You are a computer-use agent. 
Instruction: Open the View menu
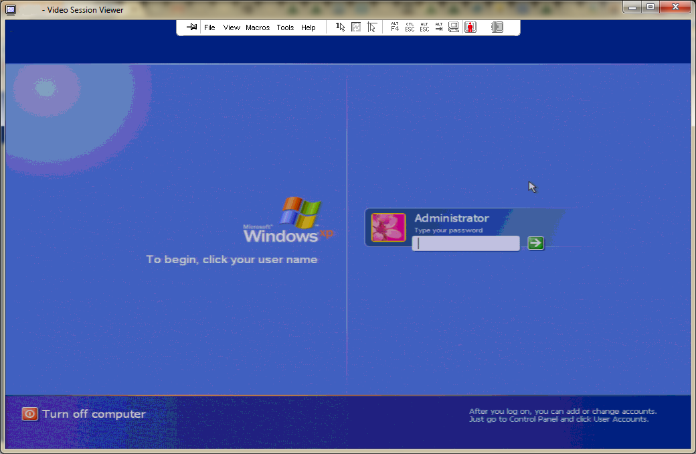(x=232, y=27)
